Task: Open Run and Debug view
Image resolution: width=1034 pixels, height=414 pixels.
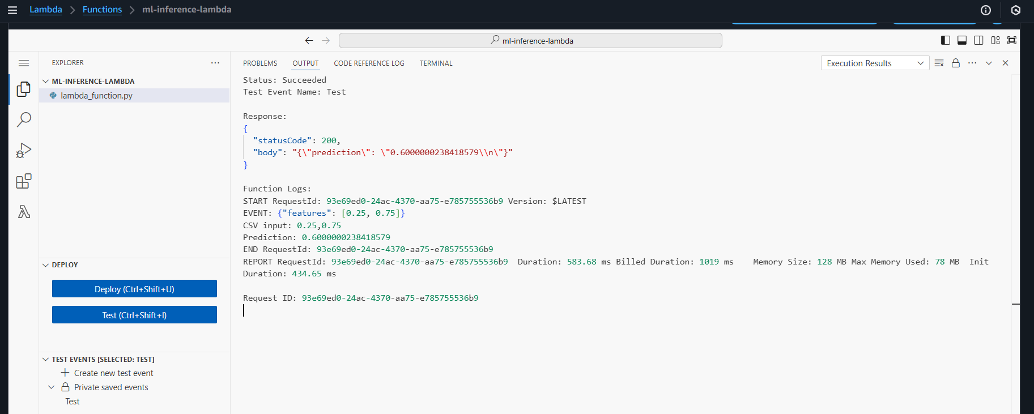Action: tap(24, 150)
